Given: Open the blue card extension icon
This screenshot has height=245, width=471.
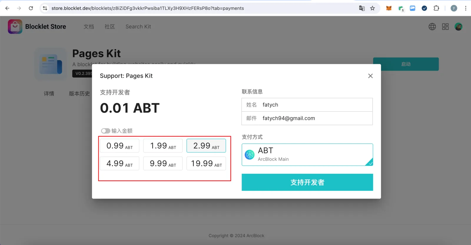Looking at the screenshot, I should point(412,8).
